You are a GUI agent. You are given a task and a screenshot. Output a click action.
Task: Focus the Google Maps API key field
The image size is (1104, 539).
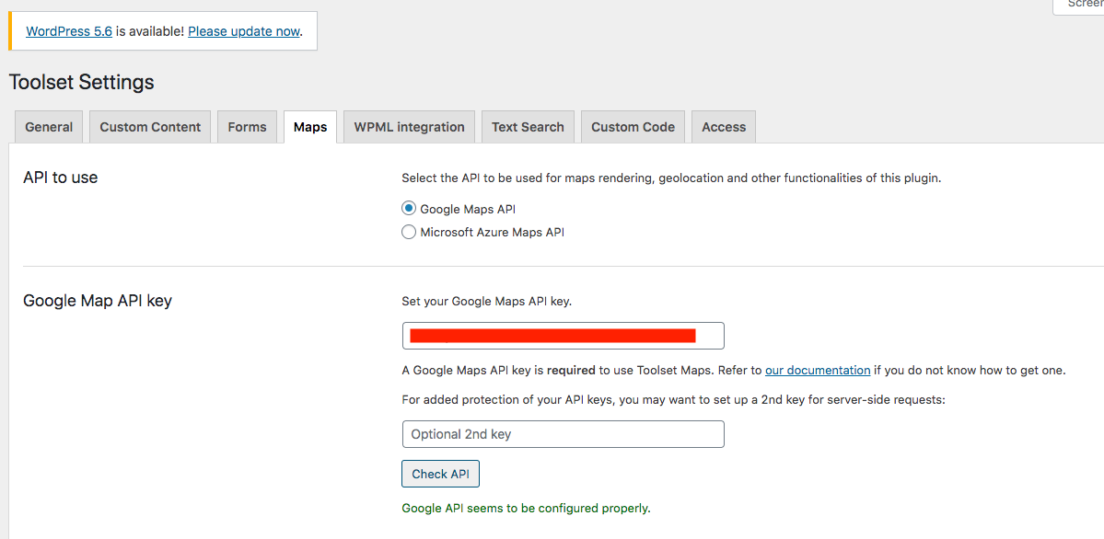click(564, 336)
